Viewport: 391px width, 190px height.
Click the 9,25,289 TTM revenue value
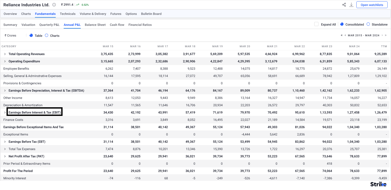click(381, 54)
